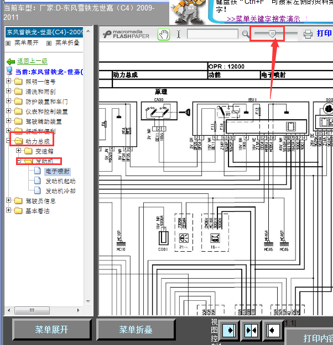The width and height of the screenshot is (333, 345).
Task: Click the top 菜单折叠 label
Action: [x=67, y=43]
